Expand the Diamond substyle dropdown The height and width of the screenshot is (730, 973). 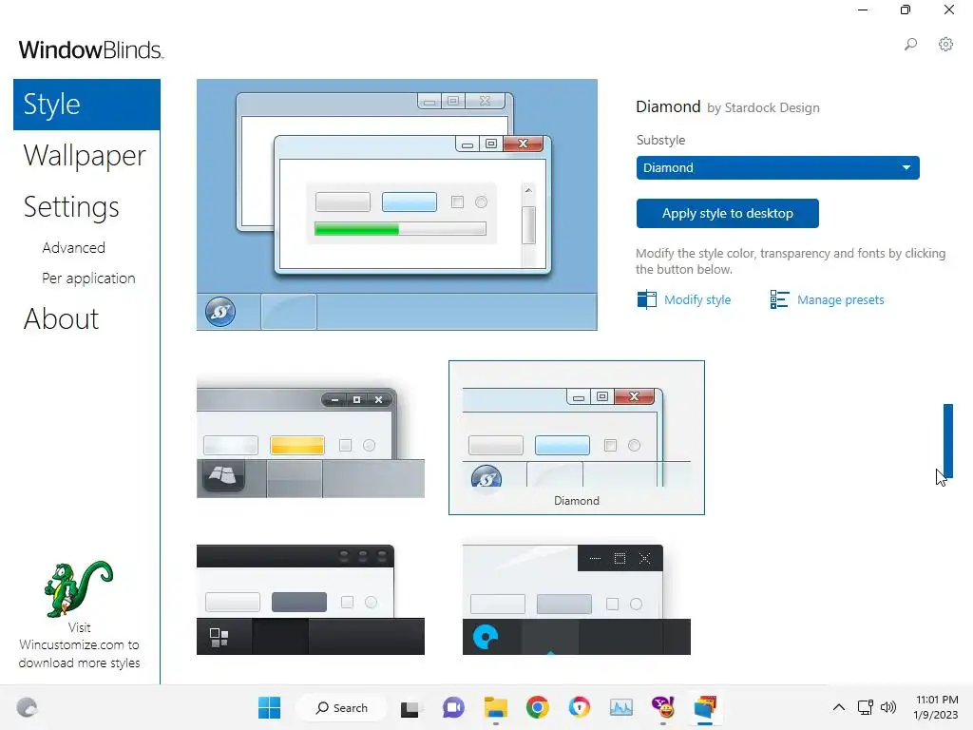(777, 167)
